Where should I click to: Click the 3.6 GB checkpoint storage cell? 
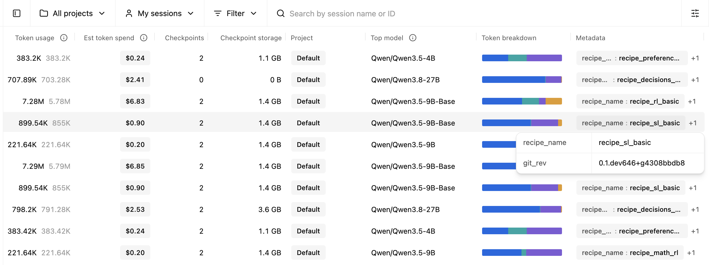270,210
